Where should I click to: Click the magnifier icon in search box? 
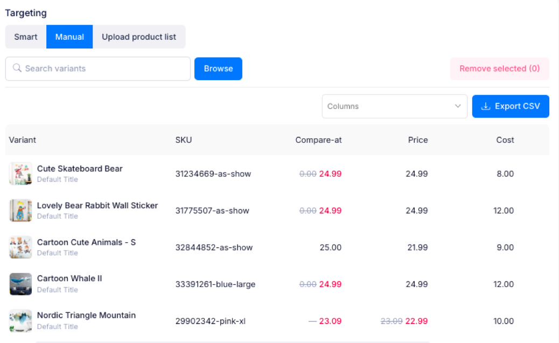[17, 68]
